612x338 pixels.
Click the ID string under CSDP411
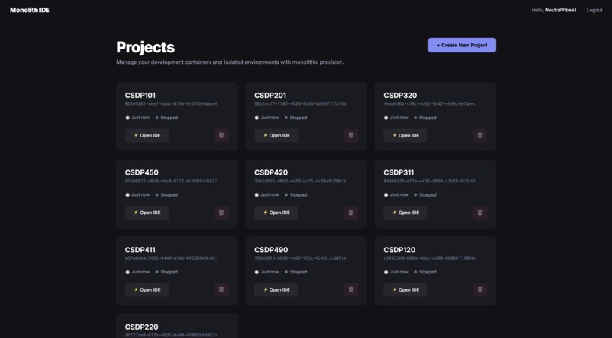[171, 258]
